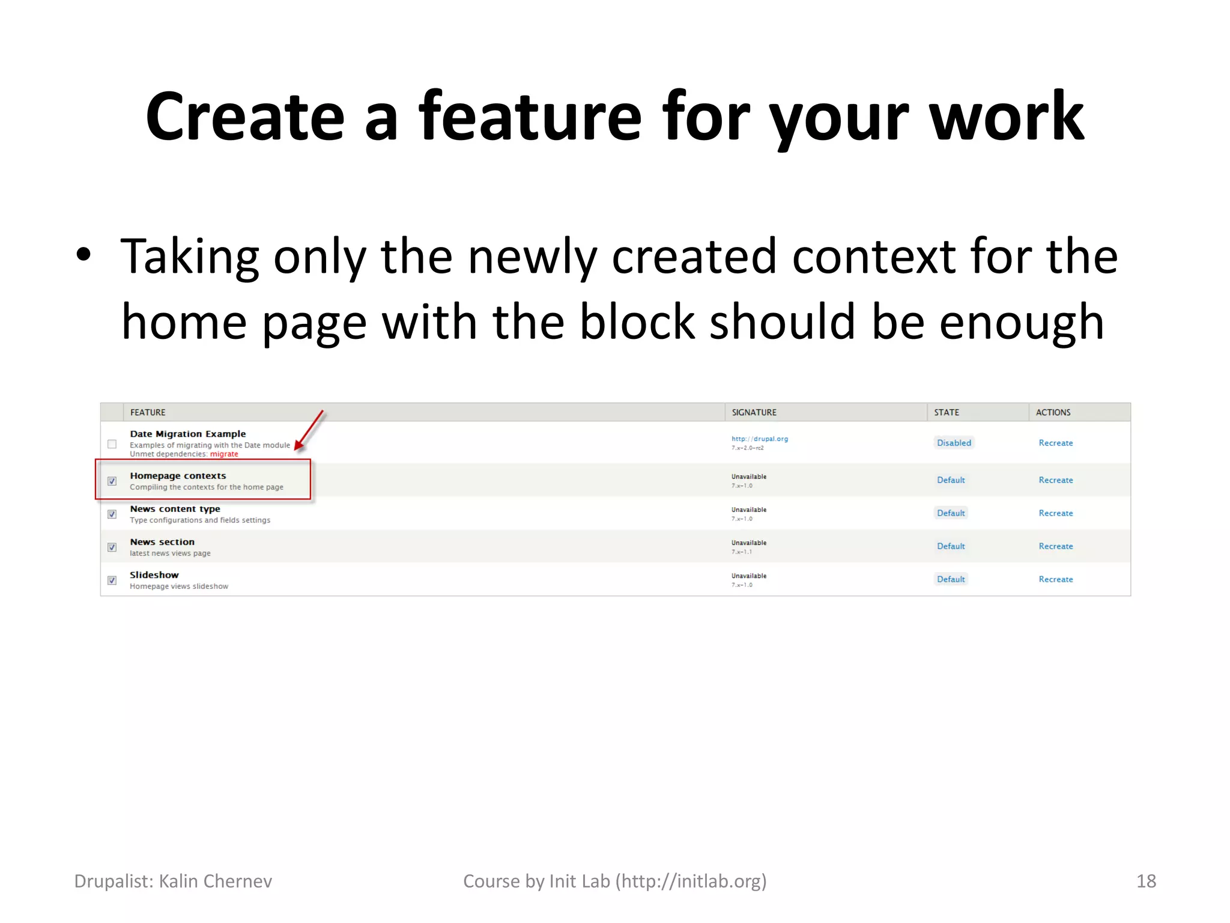Viewport: 1230px width, 923px height.
Task: Click the Default state for Slideshow
Action: pos(951,579)
